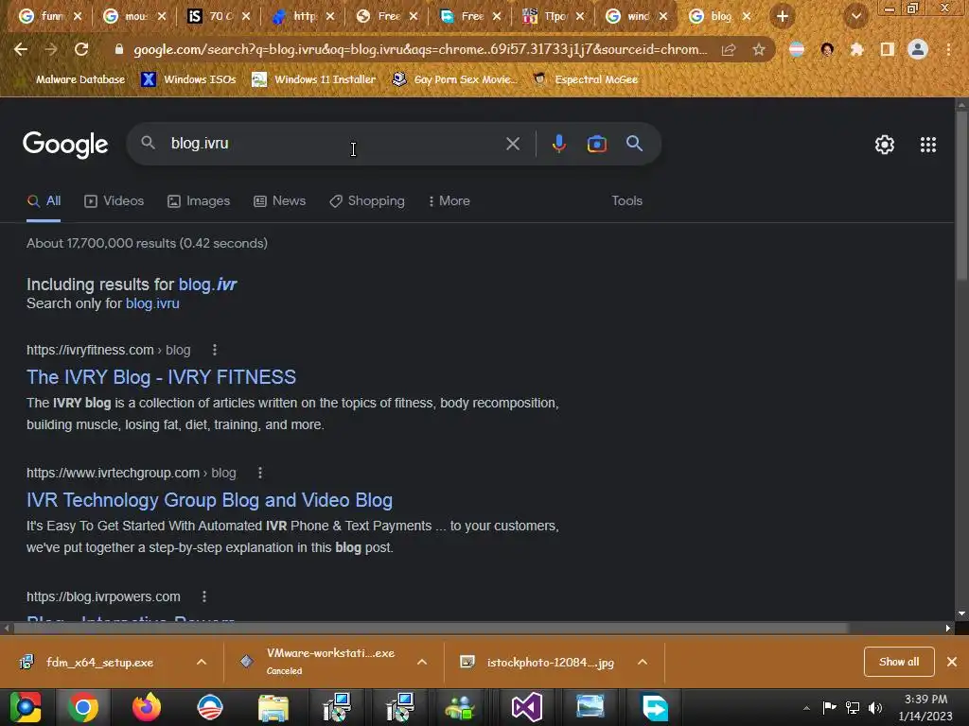Viewport: 969px width, 726px height.
Task: Open Visual Studio from the taskbar
Action: pos(526,707)
